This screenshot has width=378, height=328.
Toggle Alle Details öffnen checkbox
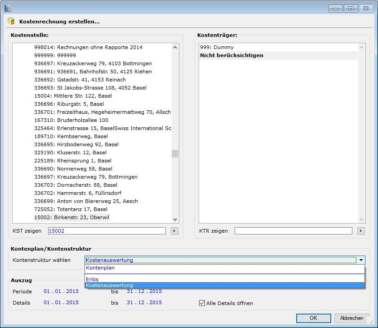point(202,303)
